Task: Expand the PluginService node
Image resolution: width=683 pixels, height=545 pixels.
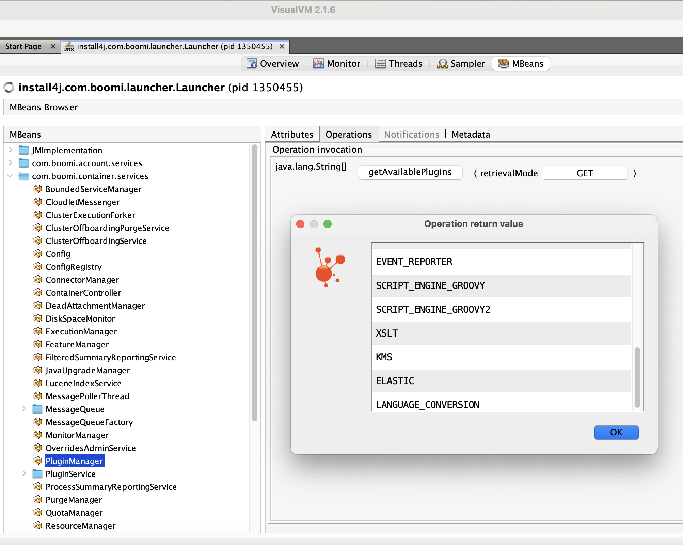Action: point(24,474)
